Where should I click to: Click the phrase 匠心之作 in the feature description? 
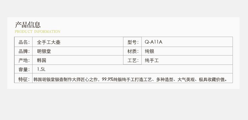[88, 79]
